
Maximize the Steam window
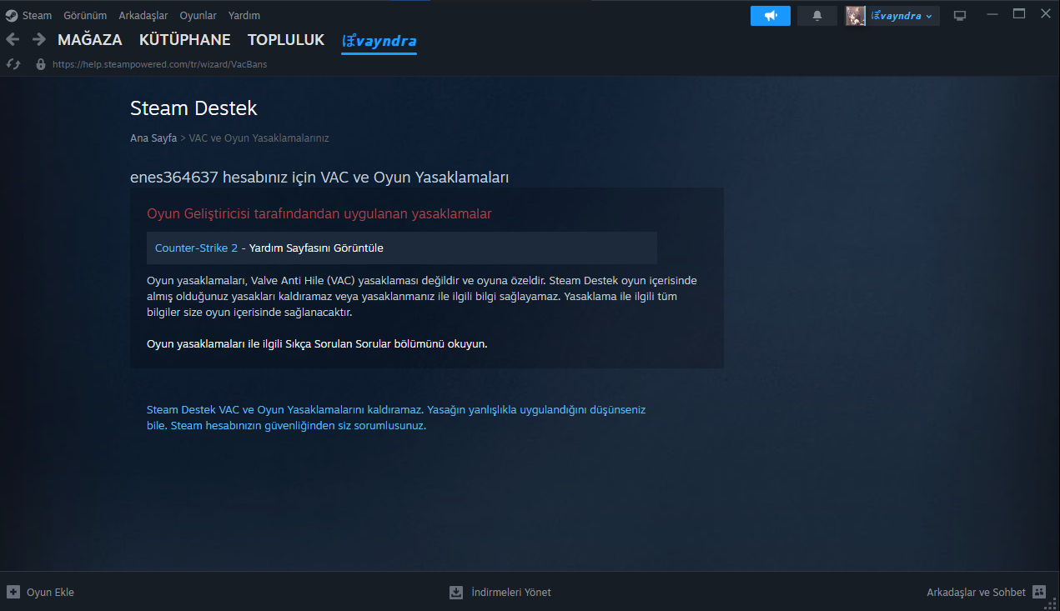click(1018, 14)
